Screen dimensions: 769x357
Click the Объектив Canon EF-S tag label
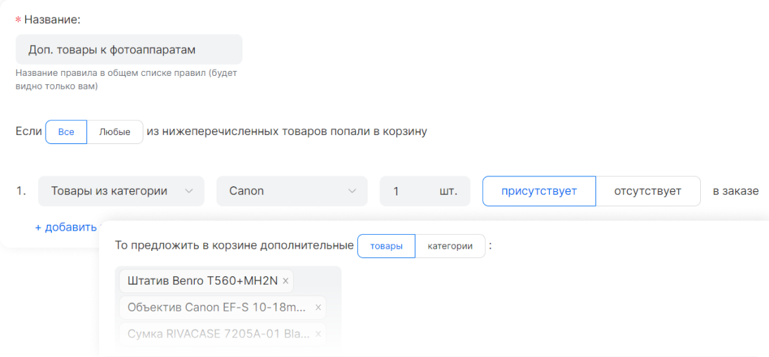coord(217,307)
